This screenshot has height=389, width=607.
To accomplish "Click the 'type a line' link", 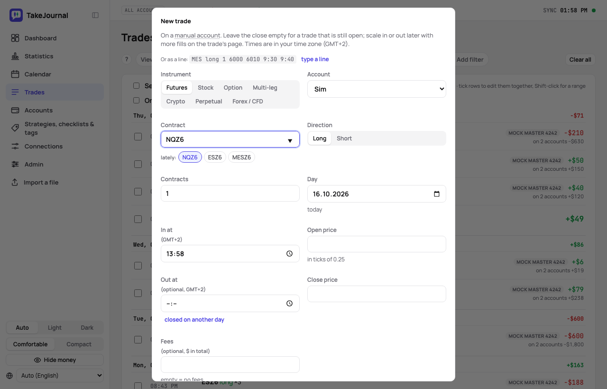I will coord(315,59).
